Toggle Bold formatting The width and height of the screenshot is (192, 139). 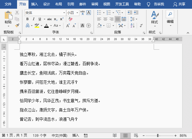coord(27,19)
